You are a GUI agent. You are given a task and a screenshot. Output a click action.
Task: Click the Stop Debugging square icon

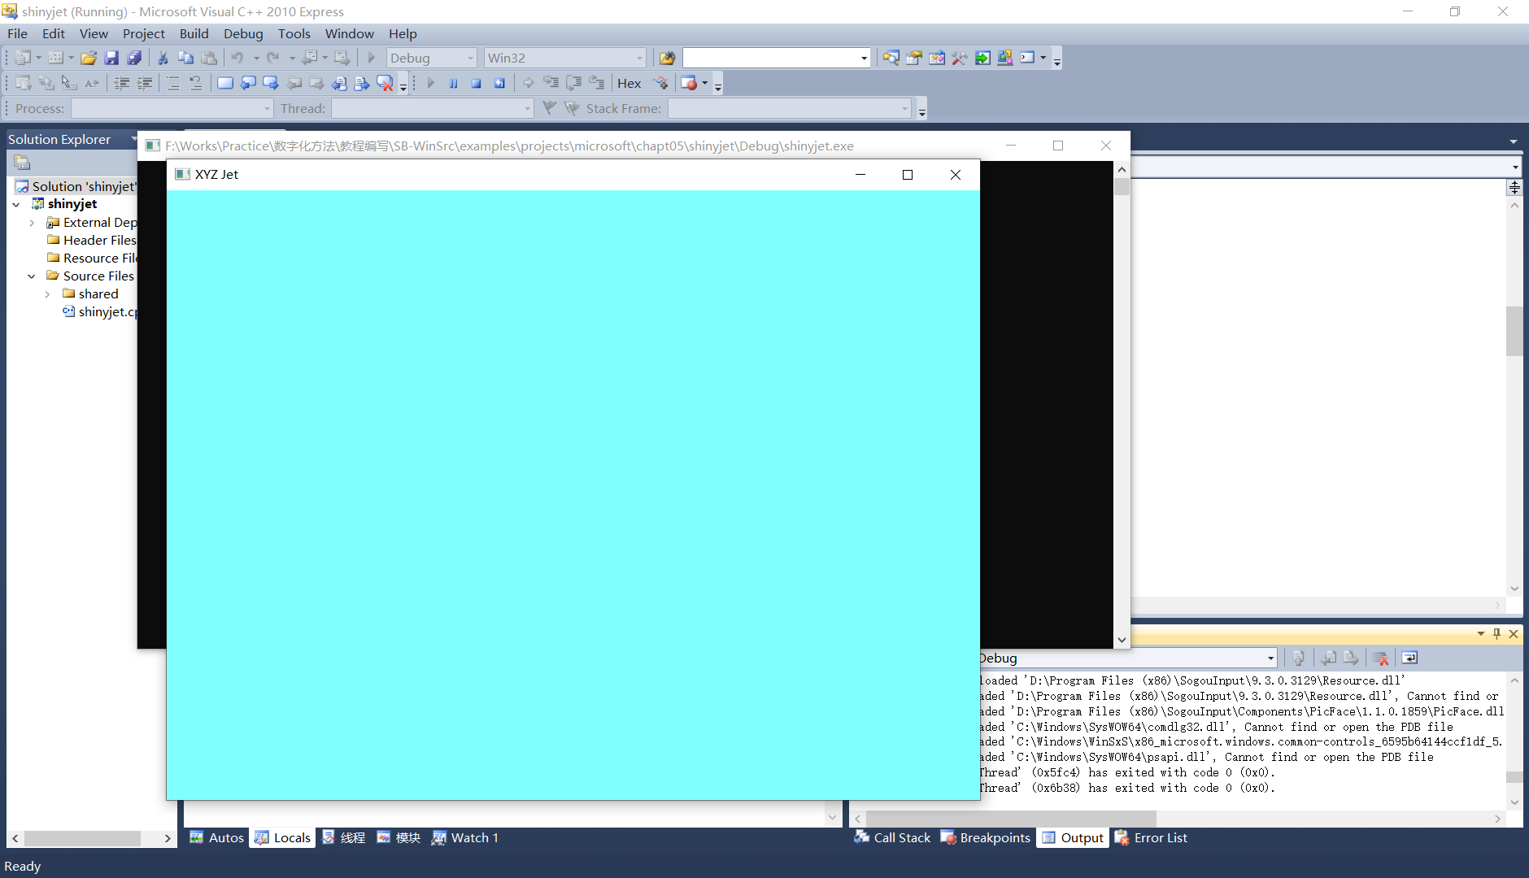(477, 83)
